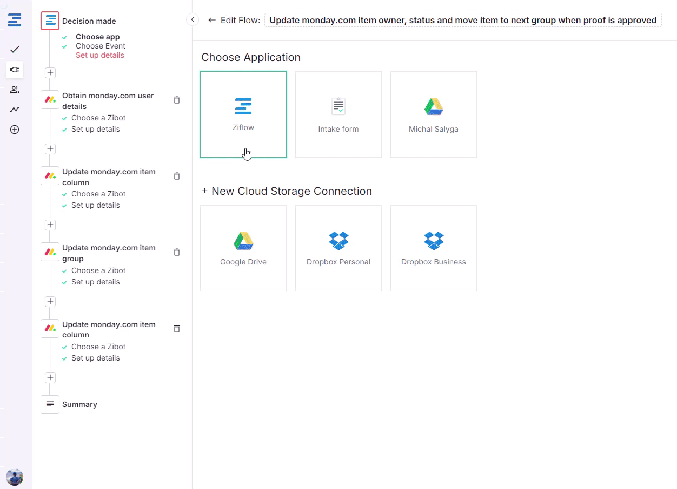
Task: Add step below Decision made trigger
Action: 50,72
